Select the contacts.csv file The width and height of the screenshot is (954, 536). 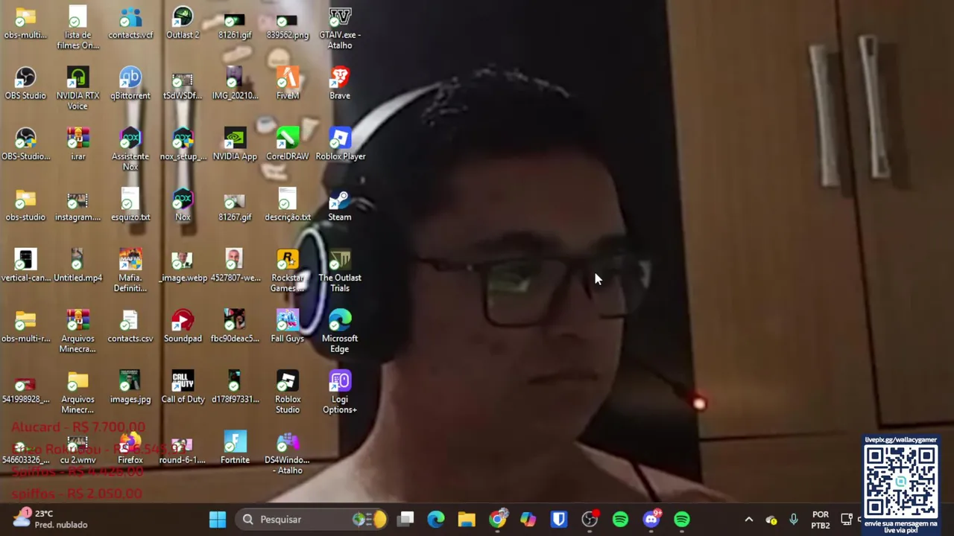point(130,326)
